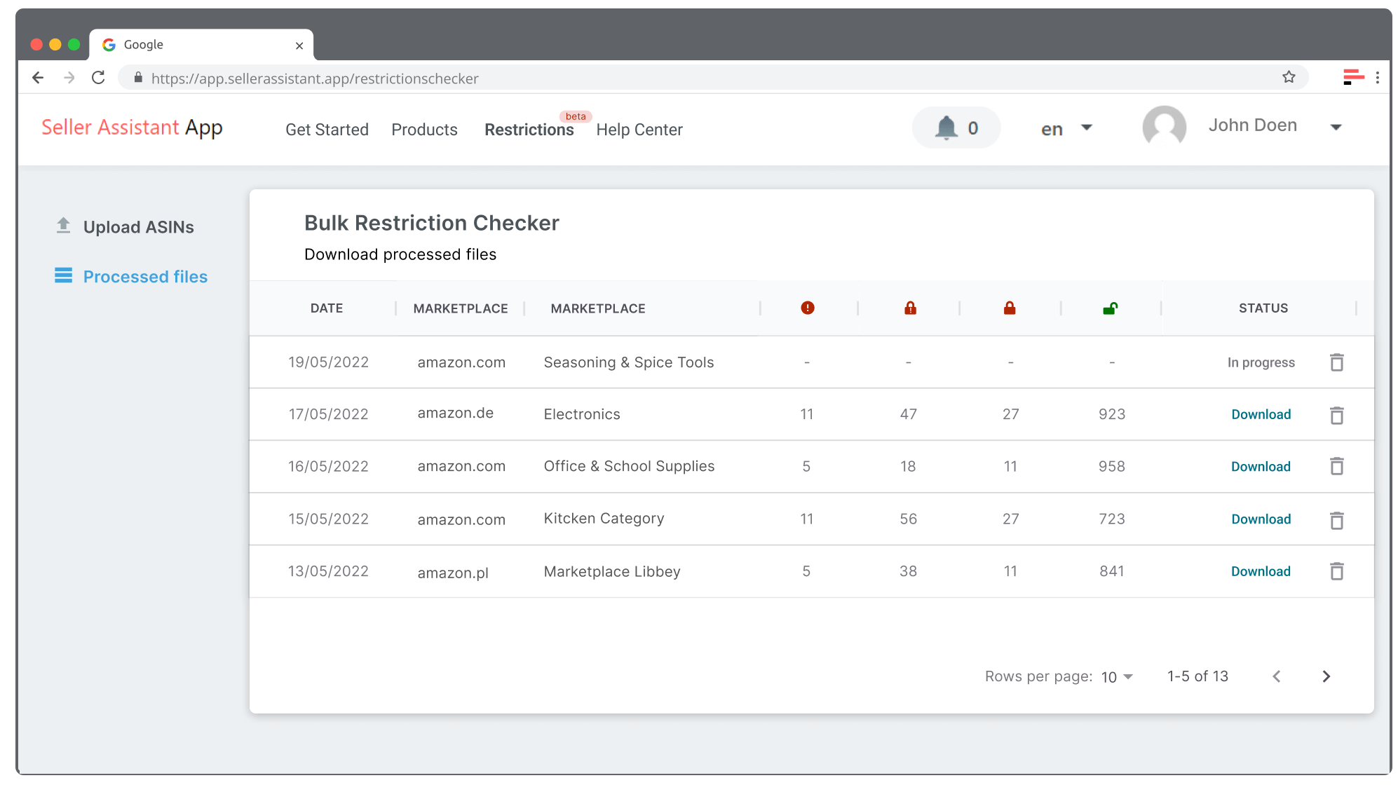Go to the Help Center menu
Image resolution: width=1398 pixels, height=792 pixels.
click(639, 130)
